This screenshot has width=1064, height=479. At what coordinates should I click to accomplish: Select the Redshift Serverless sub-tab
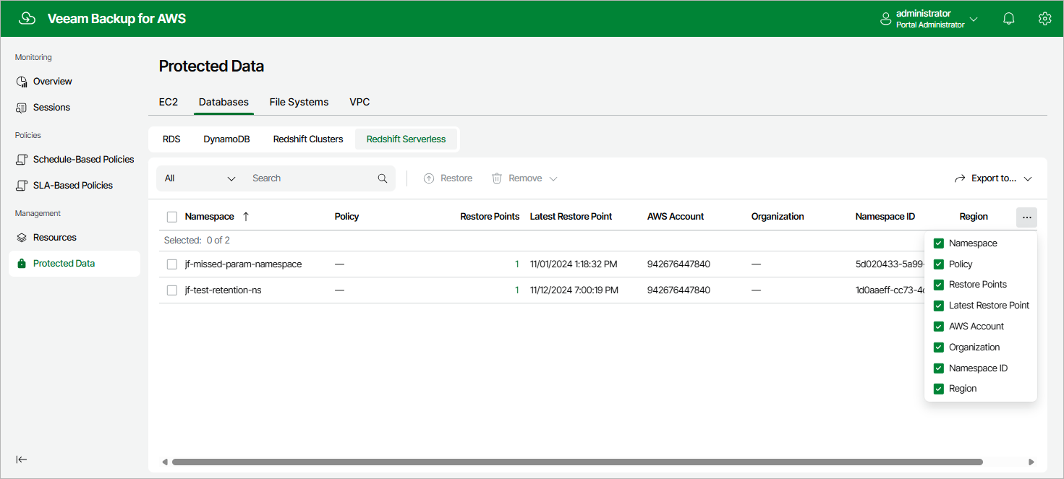pyautogui.click(x=406, y=139)
